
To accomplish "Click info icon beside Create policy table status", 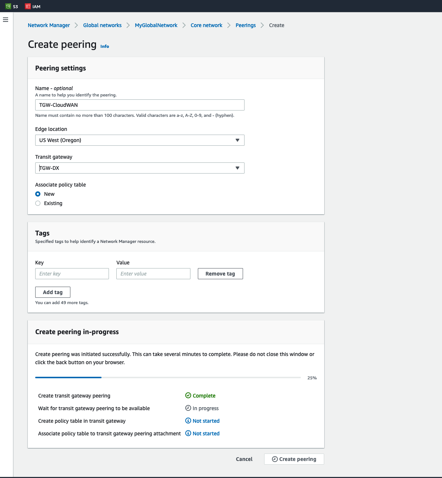I will coord(188,421).
